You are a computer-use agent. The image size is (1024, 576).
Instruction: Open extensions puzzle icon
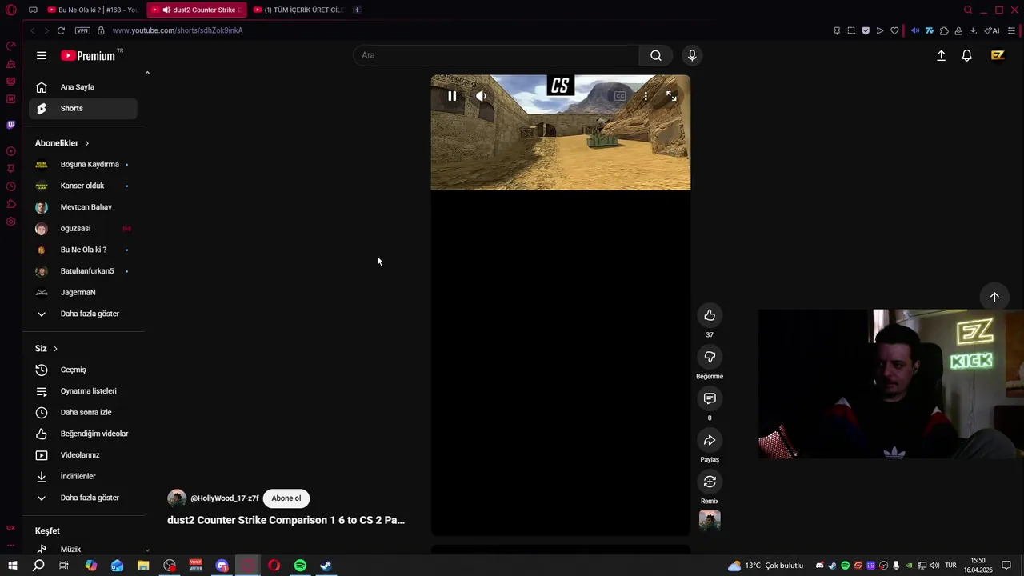point(944,30)
